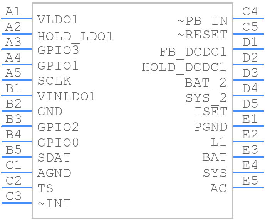Viewport: 265px width, 220px height.
Task: Select the HOLD_LDO1 pin name
Action: pos(75,36)
